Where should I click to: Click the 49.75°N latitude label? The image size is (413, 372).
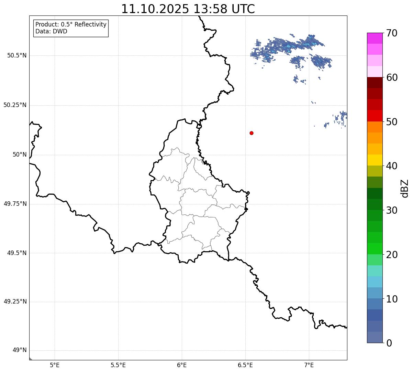coord(15,204)
